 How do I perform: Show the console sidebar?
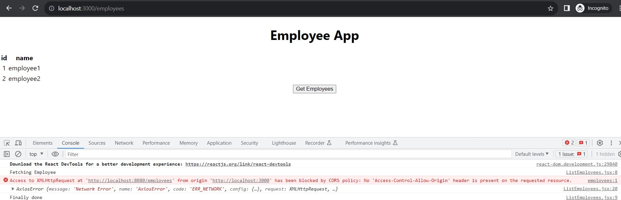(x=7, y=154)
